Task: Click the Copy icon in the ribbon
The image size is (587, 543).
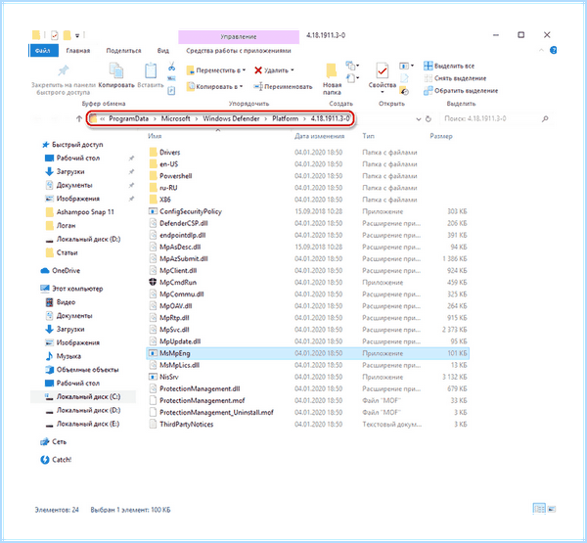Action: pos(116,70)
